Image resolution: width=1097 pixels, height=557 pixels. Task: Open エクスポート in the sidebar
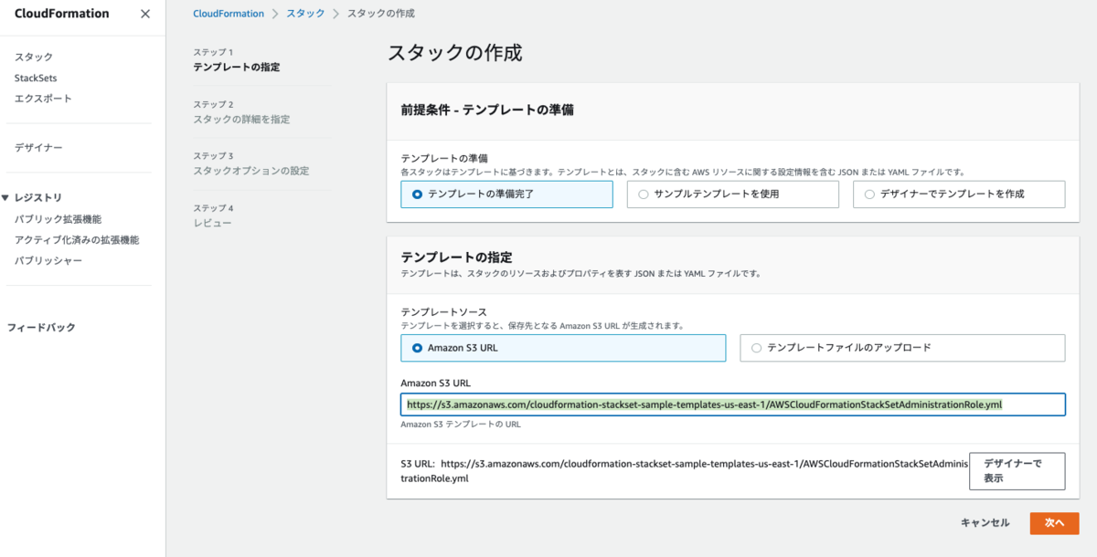point(43,99)
